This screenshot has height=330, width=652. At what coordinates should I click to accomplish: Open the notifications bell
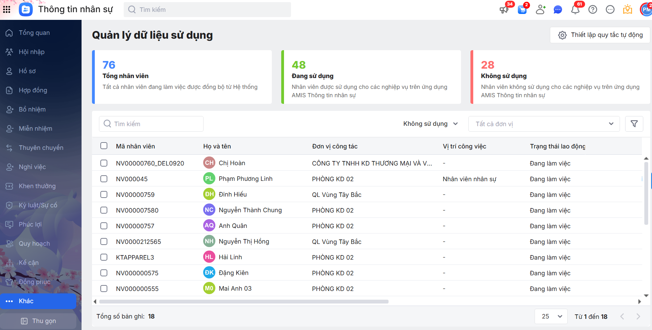tap(575, 9)
